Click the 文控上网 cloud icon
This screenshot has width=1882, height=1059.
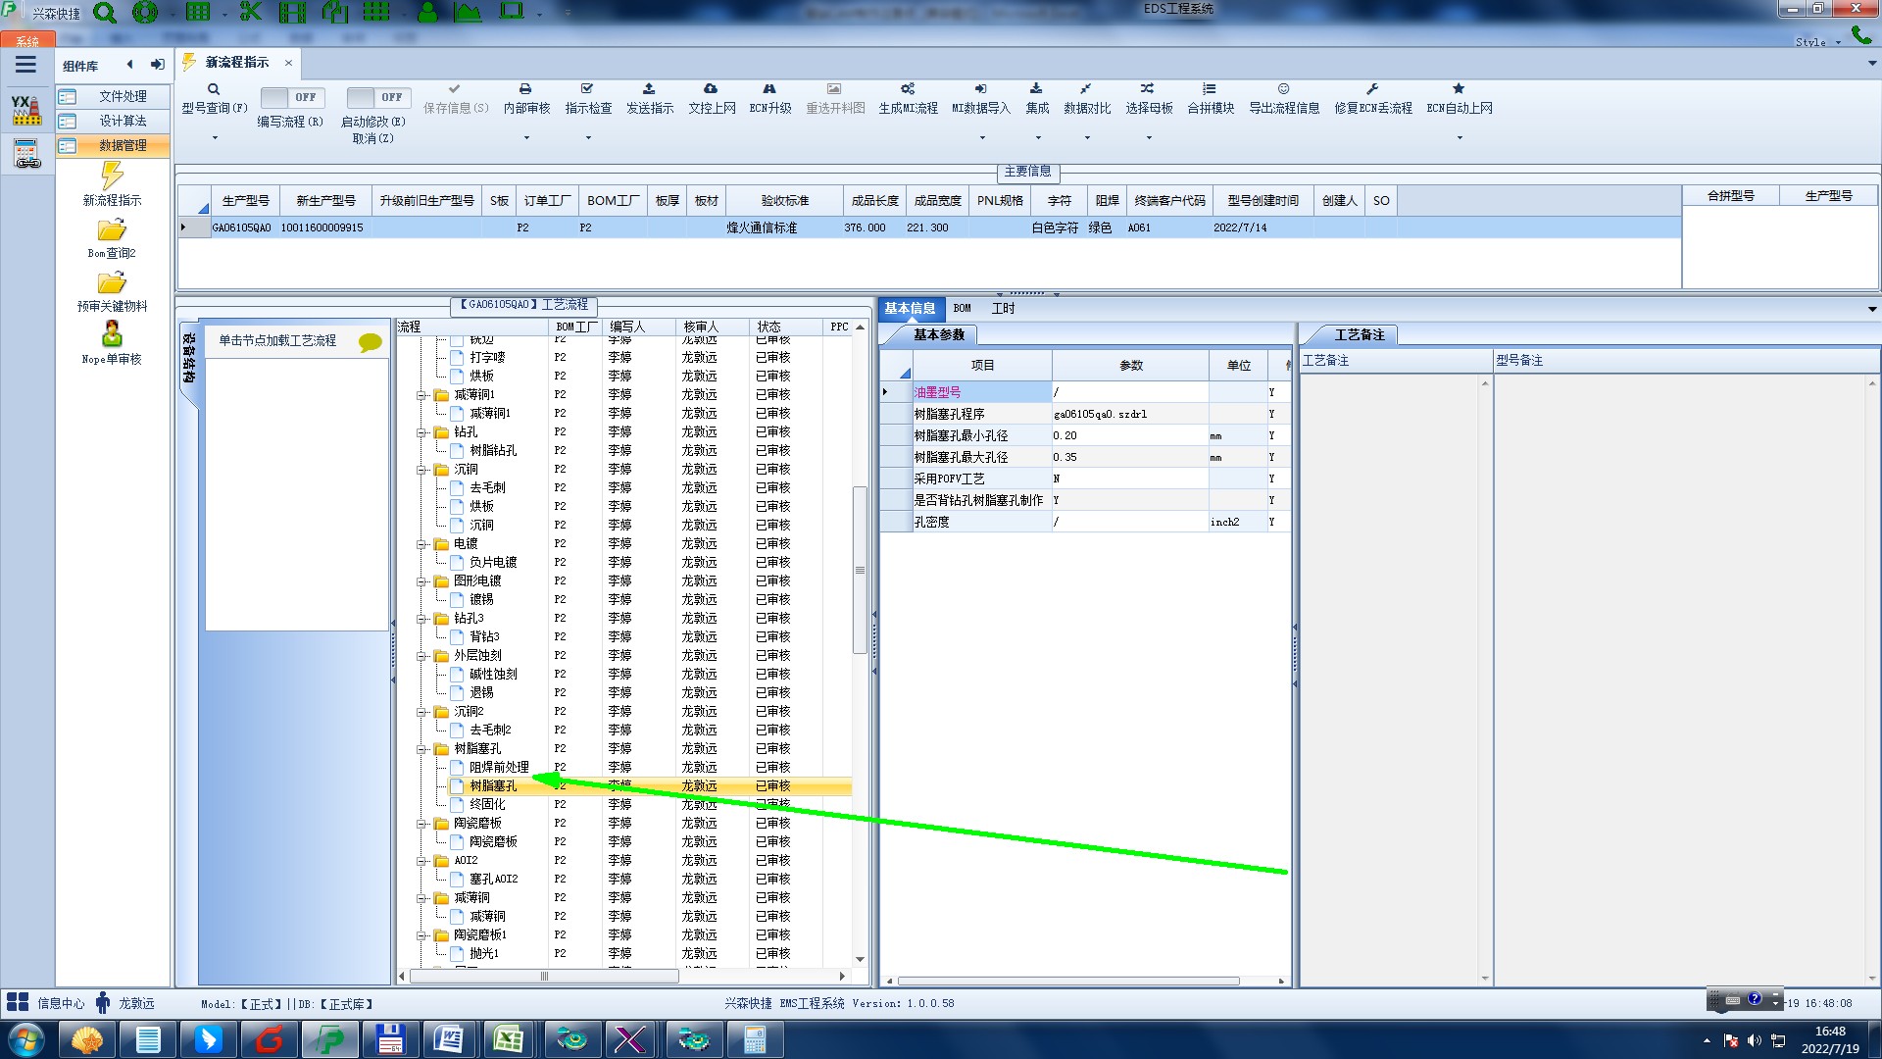pyautogui.click(x=711, y=89)
